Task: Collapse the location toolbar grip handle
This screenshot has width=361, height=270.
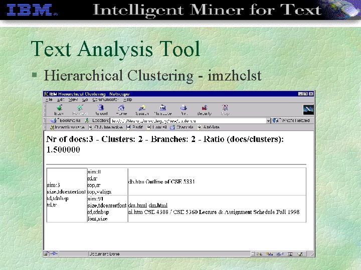Action: point(45,120)
